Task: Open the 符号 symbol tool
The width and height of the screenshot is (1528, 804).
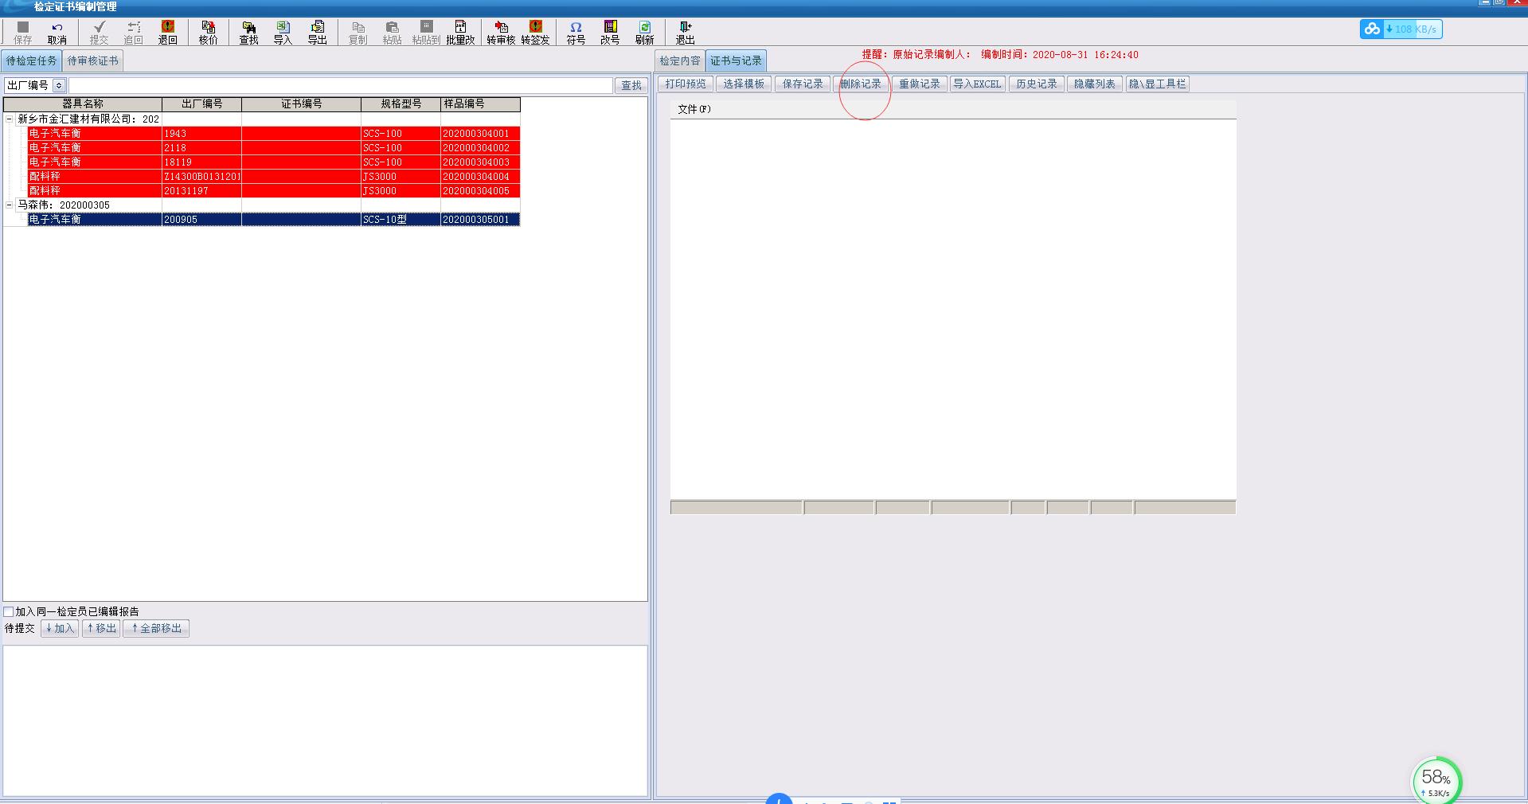Action: click(x=576, y=33)
